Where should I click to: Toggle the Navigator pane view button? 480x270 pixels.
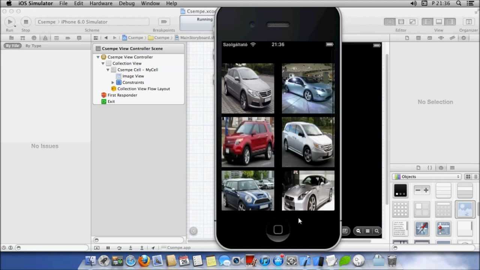427,22
